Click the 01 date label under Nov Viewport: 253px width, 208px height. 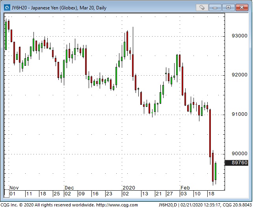(13, 194)
